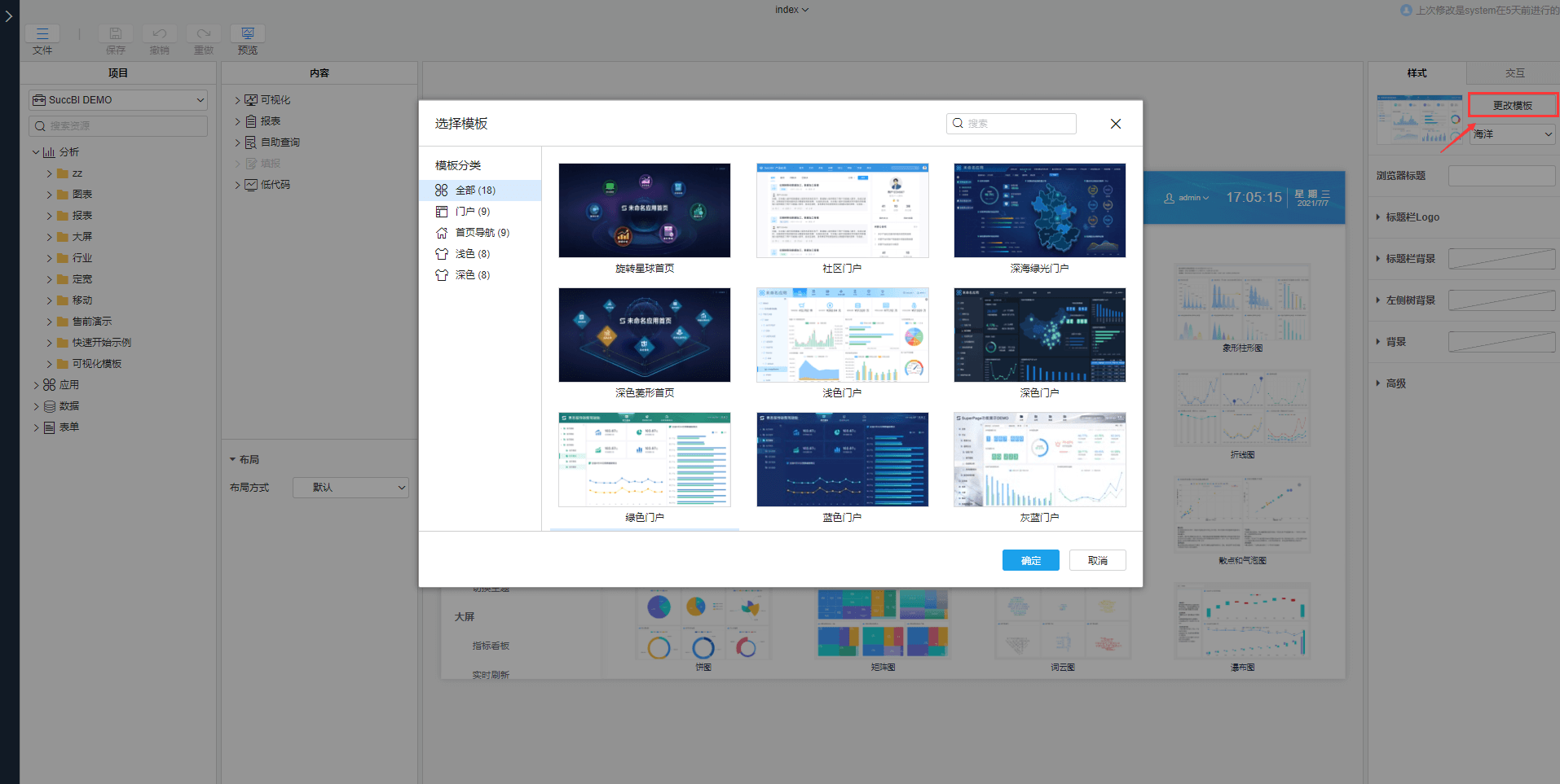The width and height of the screenshot is (1560, 784).
Task: Select the 首页导航 (9) category
Action: 482,233
